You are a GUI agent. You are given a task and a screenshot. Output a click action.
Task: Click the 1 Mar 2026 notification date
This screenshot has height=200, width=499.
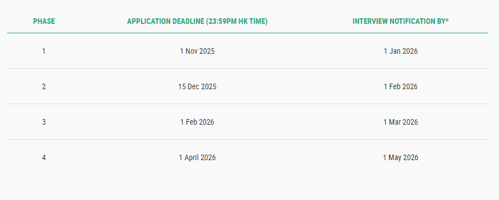point(401,122)
